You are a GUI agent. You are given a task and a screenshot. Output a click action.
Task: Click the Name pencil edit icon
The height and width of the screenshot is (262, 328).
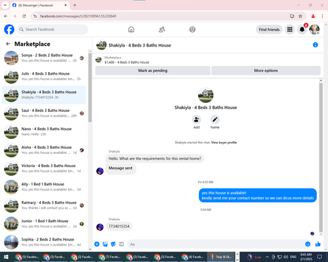(215, 119)
